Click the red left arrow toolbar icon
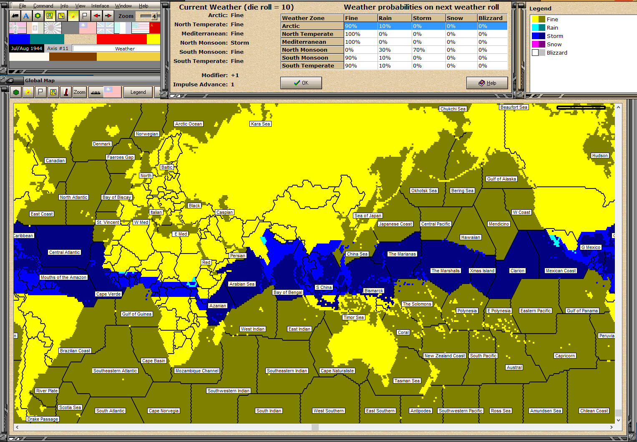This screenshot has height=442, width=637. click(96, 16)
